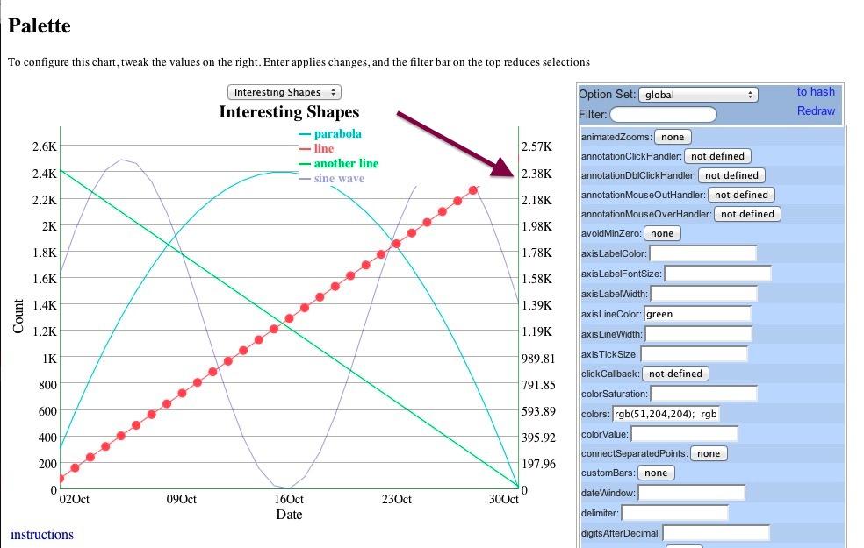Click the annotationDblClickHandler not defined button
The width and height of the screenshot is (864, 548).
point(731,175)
